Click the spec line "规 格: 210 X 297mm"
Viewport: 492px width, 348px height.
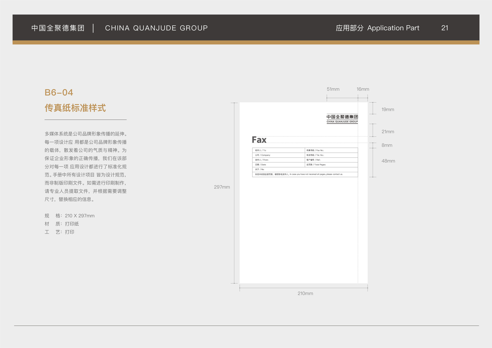click(x=70, y=216)
